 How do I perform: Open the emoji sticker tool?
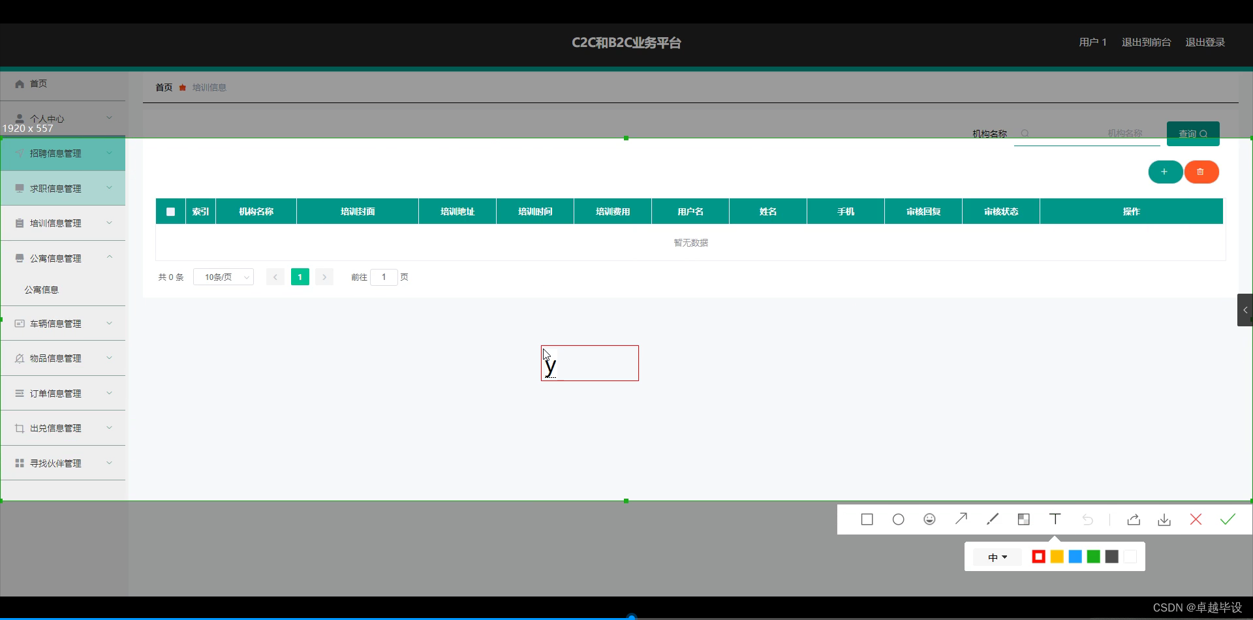tap(929, 519)
